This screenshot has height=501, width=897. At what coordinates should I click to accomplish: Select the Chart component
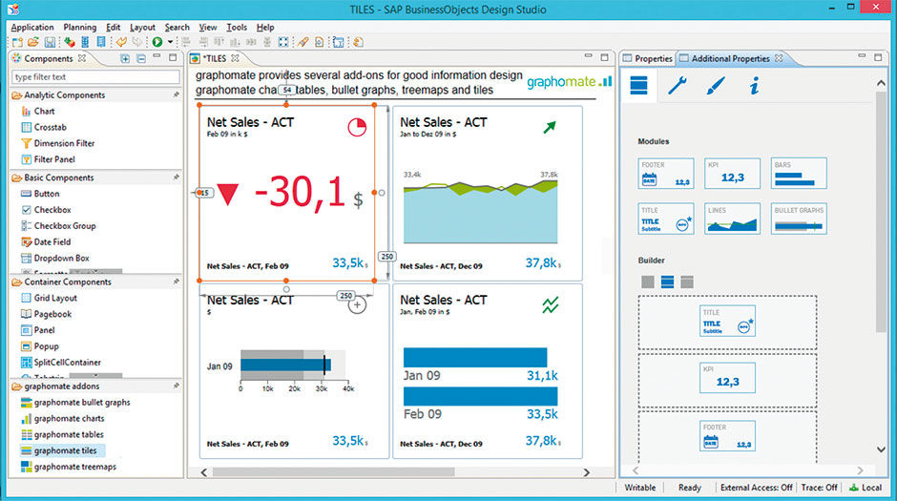[38, 111]
